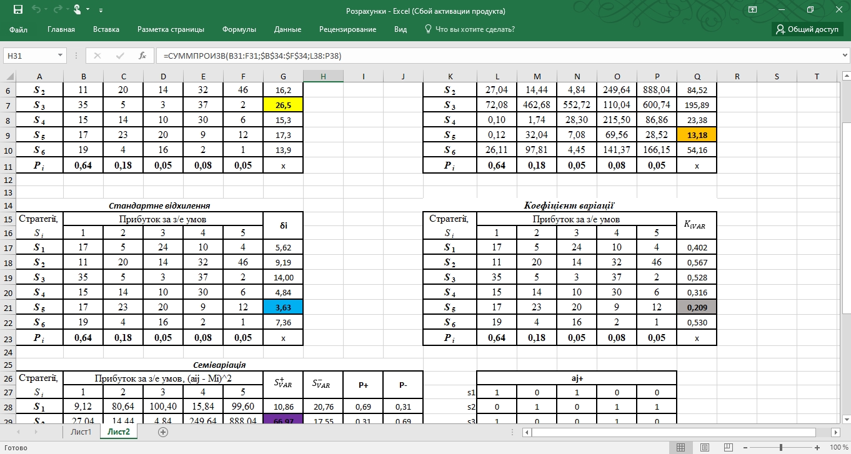The height and width of the screenshot is (454, 851).
Task: Select column H header
Action: click(323, 76)
